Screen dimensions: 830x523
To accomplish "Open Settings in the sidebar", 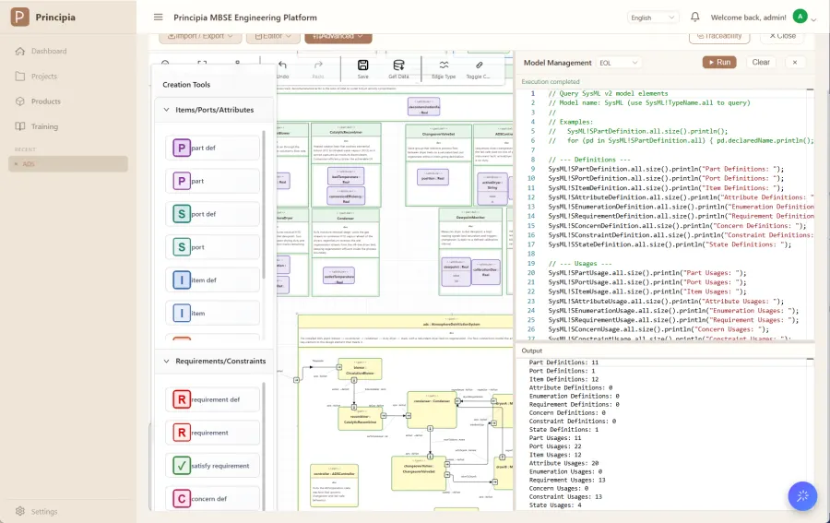I will [x=44, y=511].
